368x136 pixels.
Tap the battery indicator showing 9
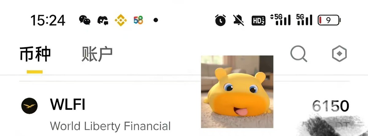(x=329, y=21)
